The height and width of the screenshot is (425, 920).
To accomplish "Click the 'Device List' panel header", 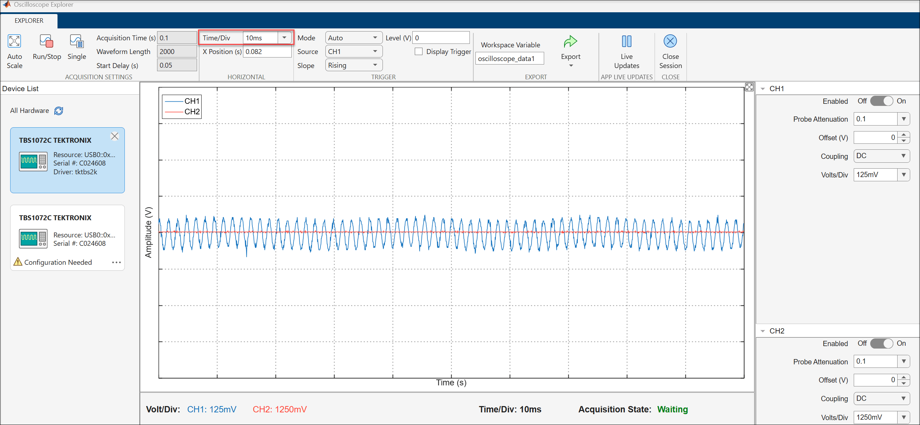I will click(x=20, y=89).
